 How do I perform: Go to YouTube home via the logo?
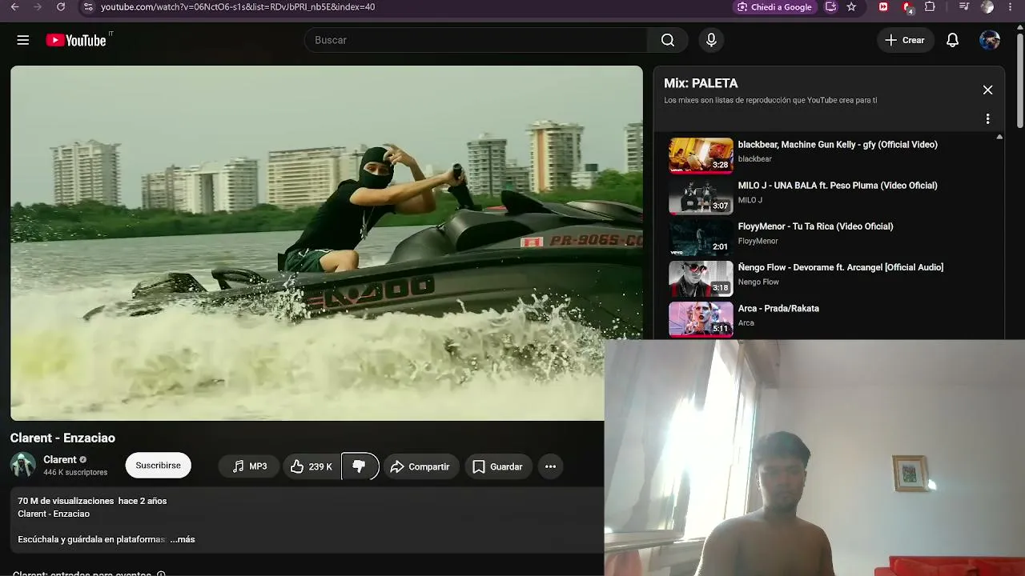click(76, 40)
